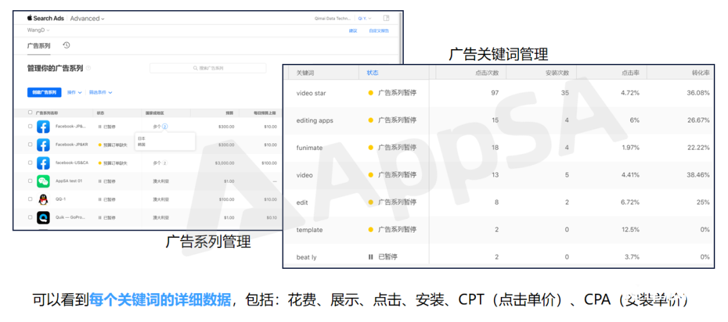
Task: Select the checkbox for AppSA test 01
Action: tap(30, 181)
